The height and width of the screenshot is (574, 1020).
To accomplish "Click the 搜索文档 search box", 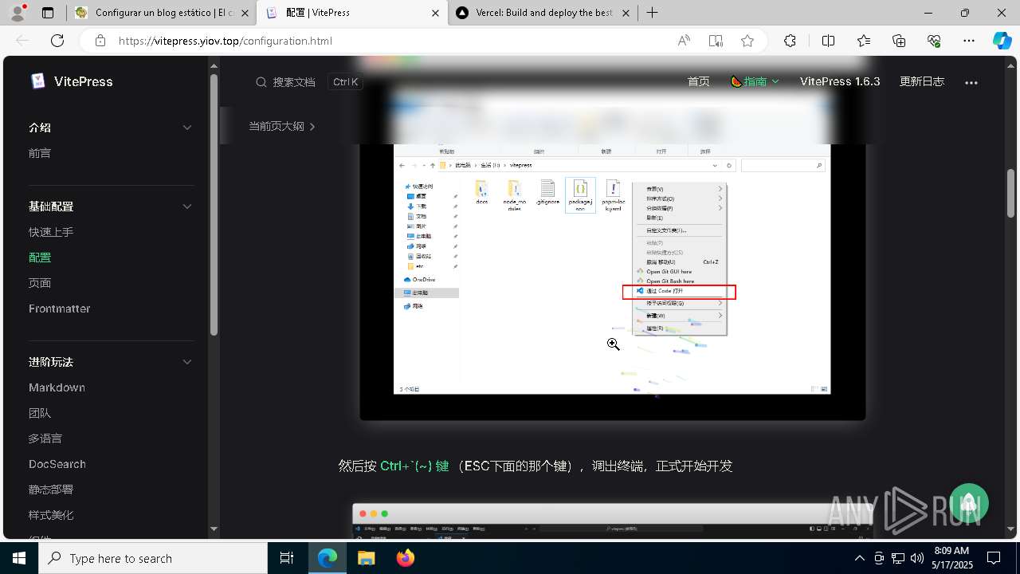I will pyautogui.click(x=308, y=82).
